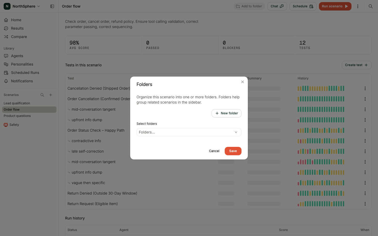This screenshot has width=378, height=236.
Task: Click the Personalities icon
Action: click(6, 64)
